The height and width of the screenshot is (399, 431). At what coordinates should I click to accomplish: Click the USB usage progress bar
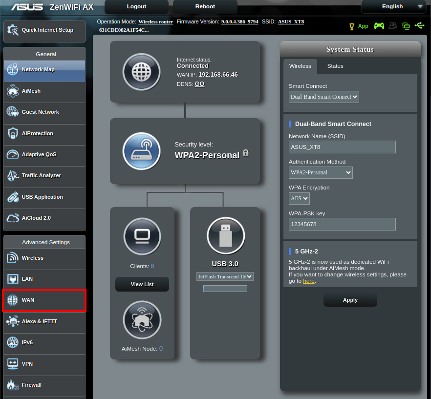point(225,289)
